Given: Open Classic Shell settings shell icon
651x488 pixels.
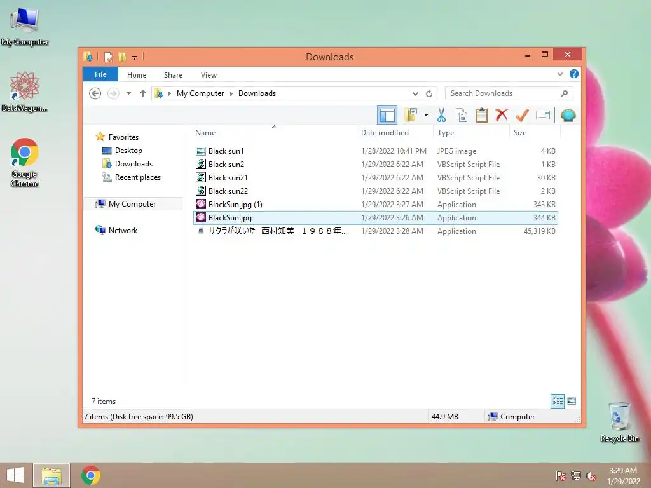Looking at the screenshot, I should coord(568,115).
